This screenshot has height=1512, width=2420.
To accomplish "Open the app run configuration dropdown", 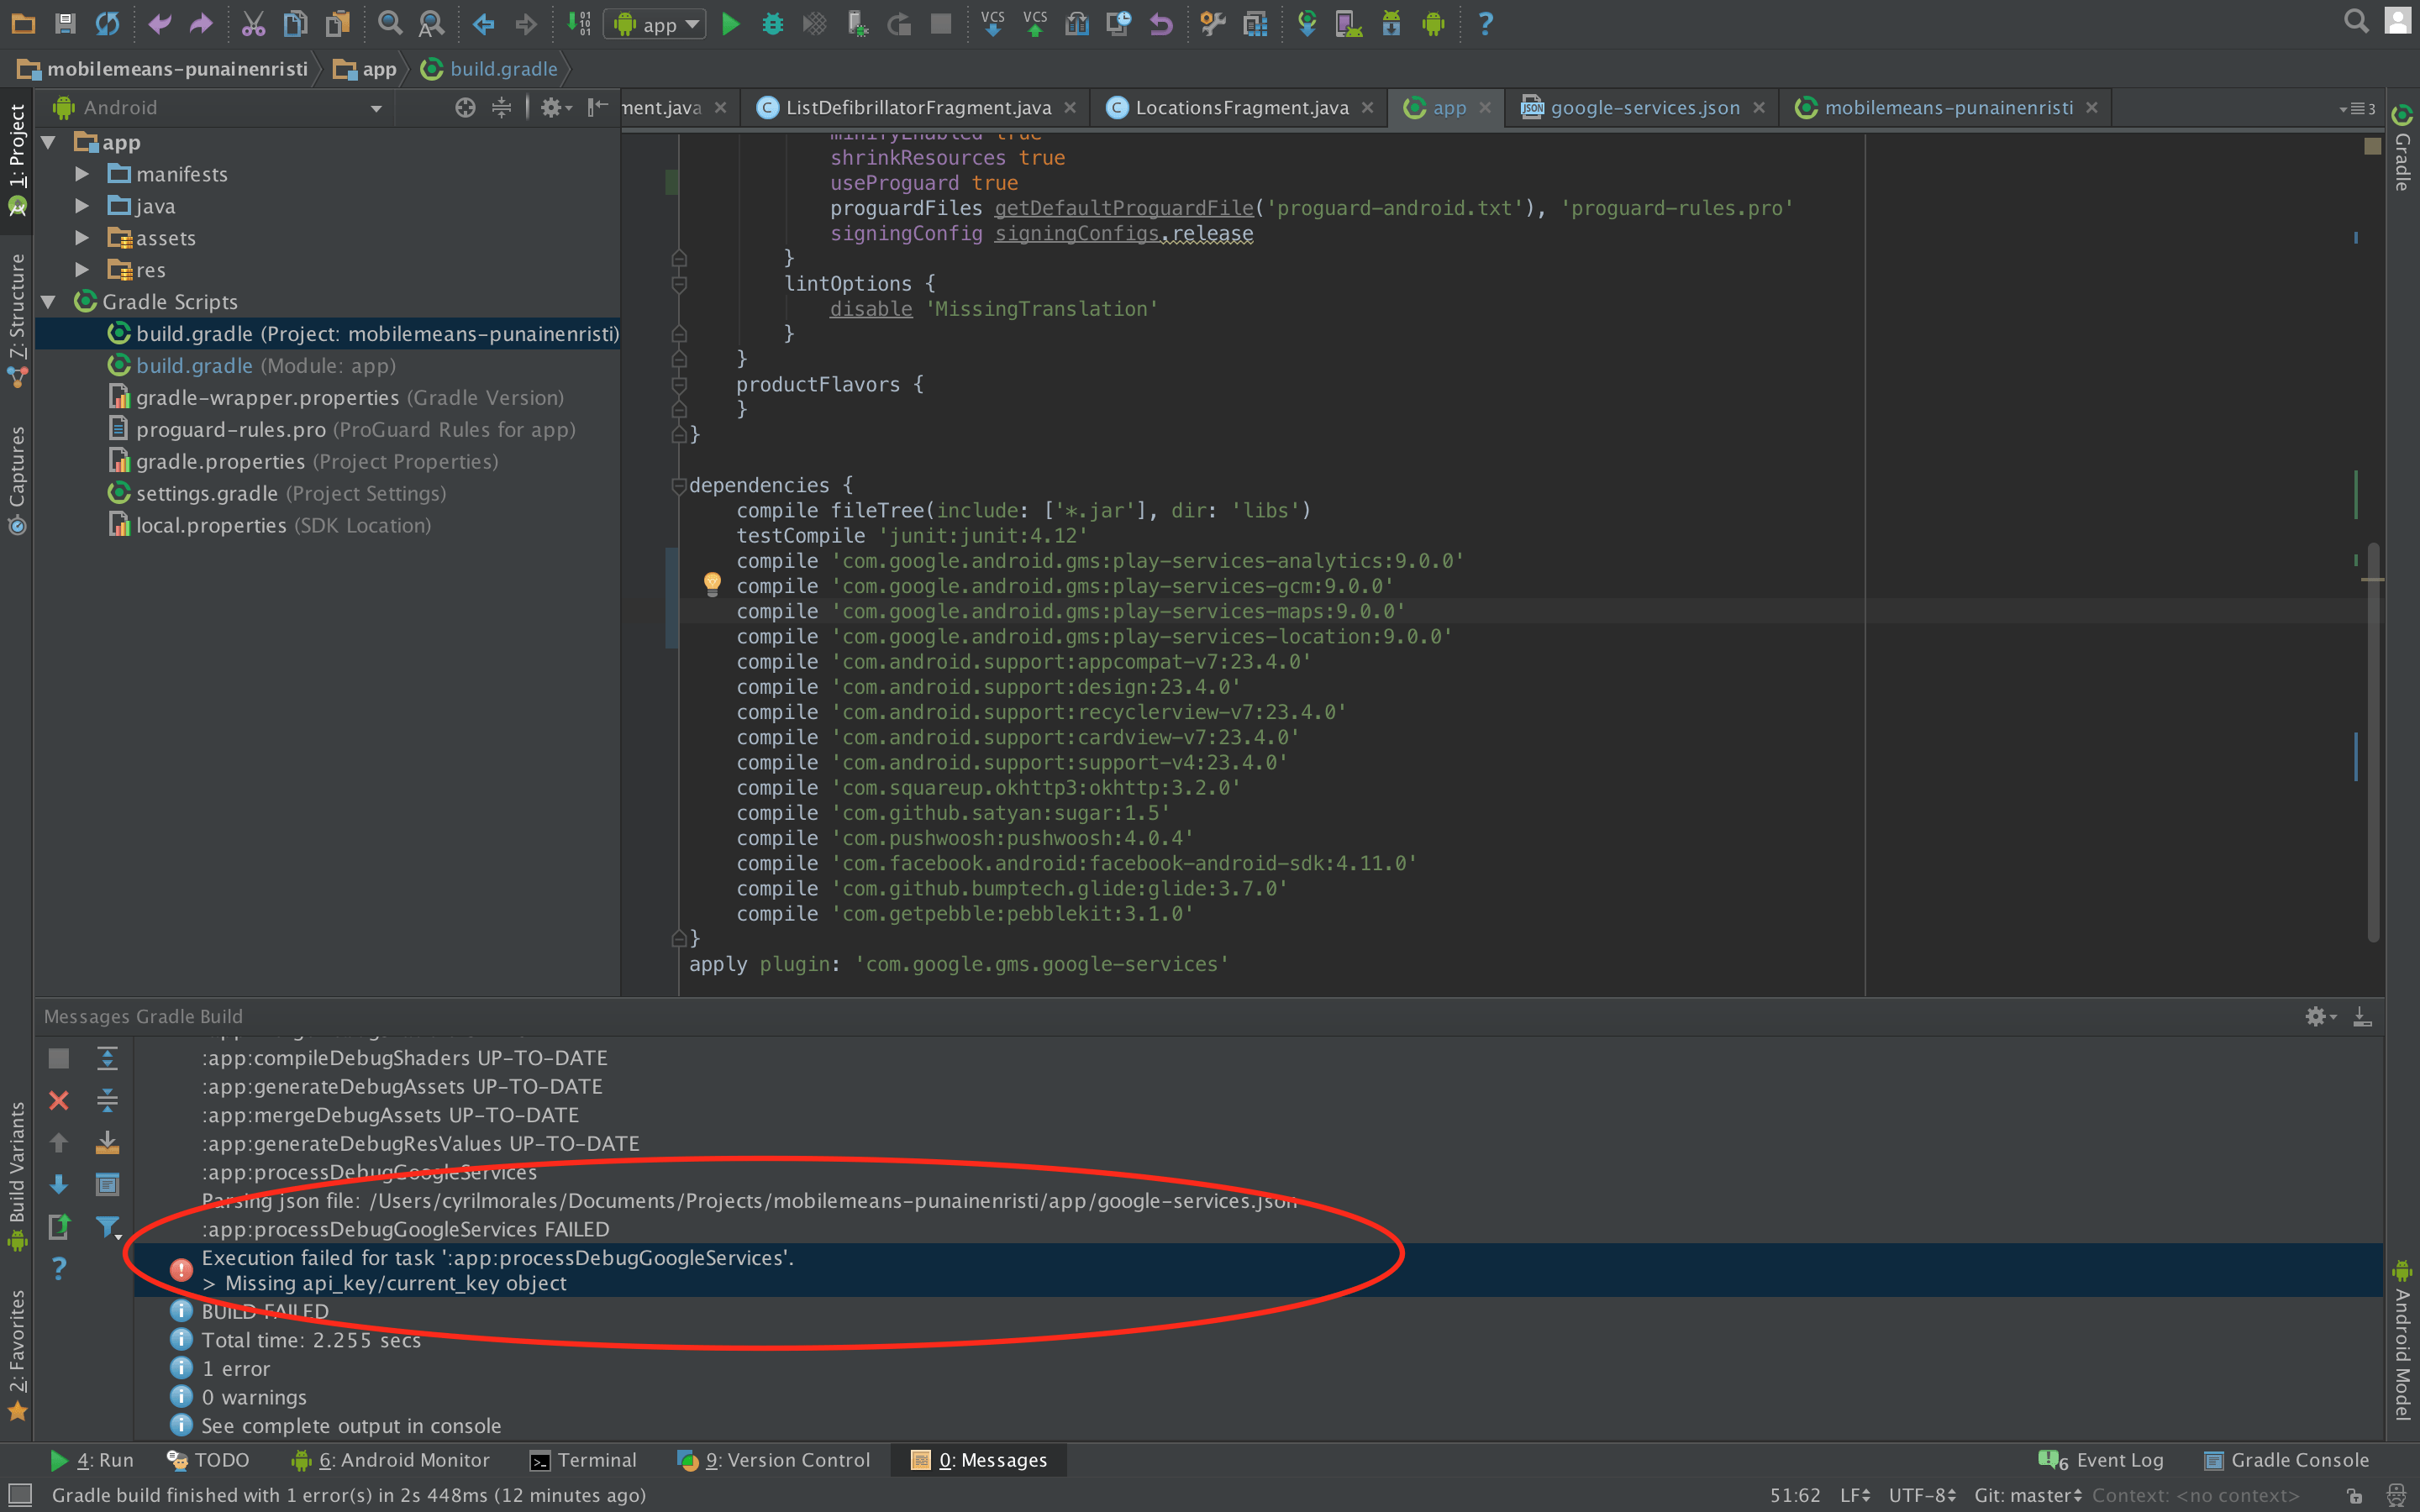I will pyautogui.click(x=656, y=24).
